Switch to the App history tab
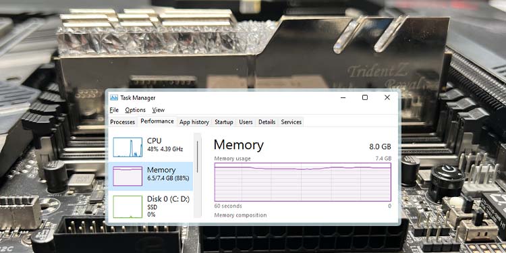 (x=194, y=122)
